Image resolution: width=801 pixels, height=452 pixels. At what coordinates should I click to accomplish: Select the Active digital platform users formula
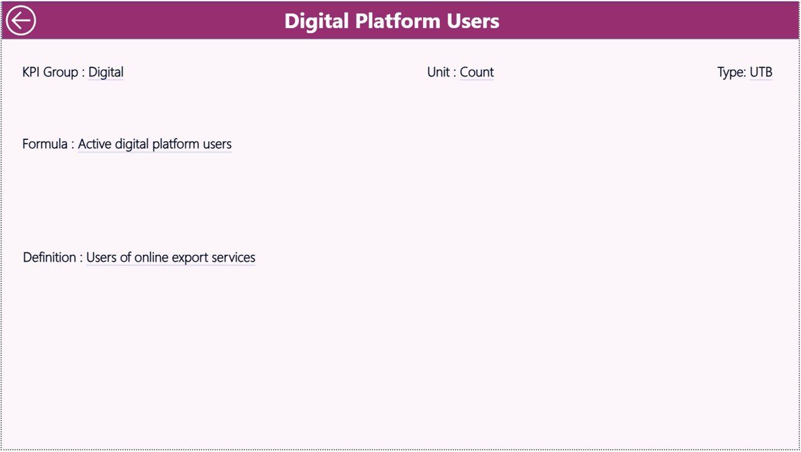[154, 144]
